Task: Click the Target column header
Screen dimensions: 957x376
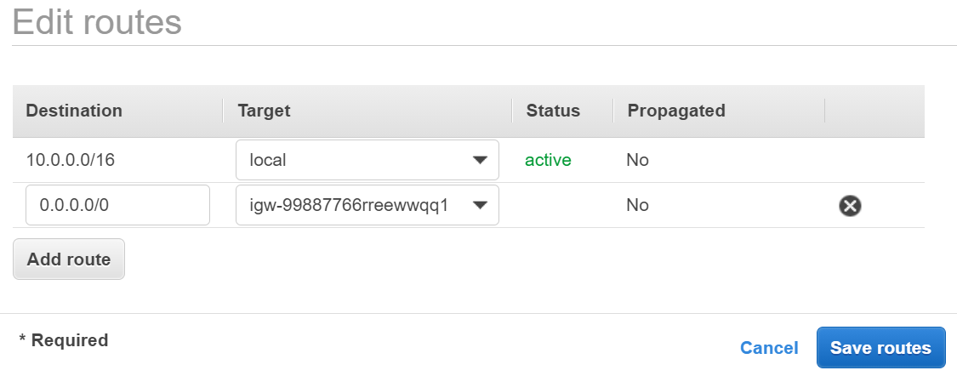Action: point(264,111)
